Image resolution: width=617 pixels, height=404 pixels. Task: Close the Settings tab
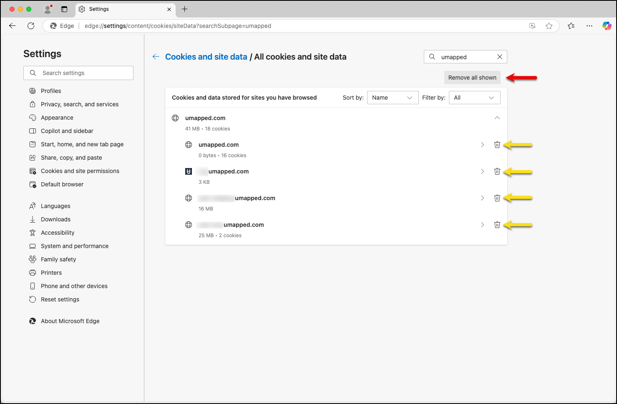tap(169, 9)
